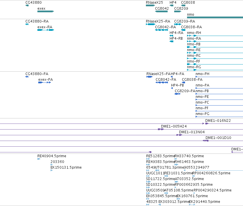Select the CG43880-RA transcript

coord(27,24)
